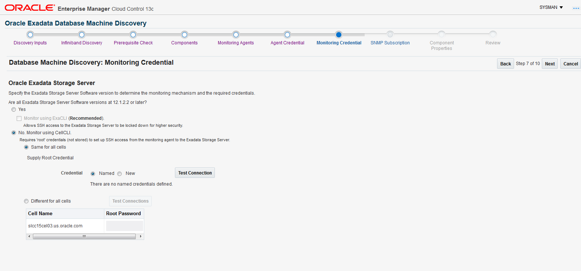Click left arrow of table scrollbar
This screenshot has height=271, width=581.
(x=29, y=236)
